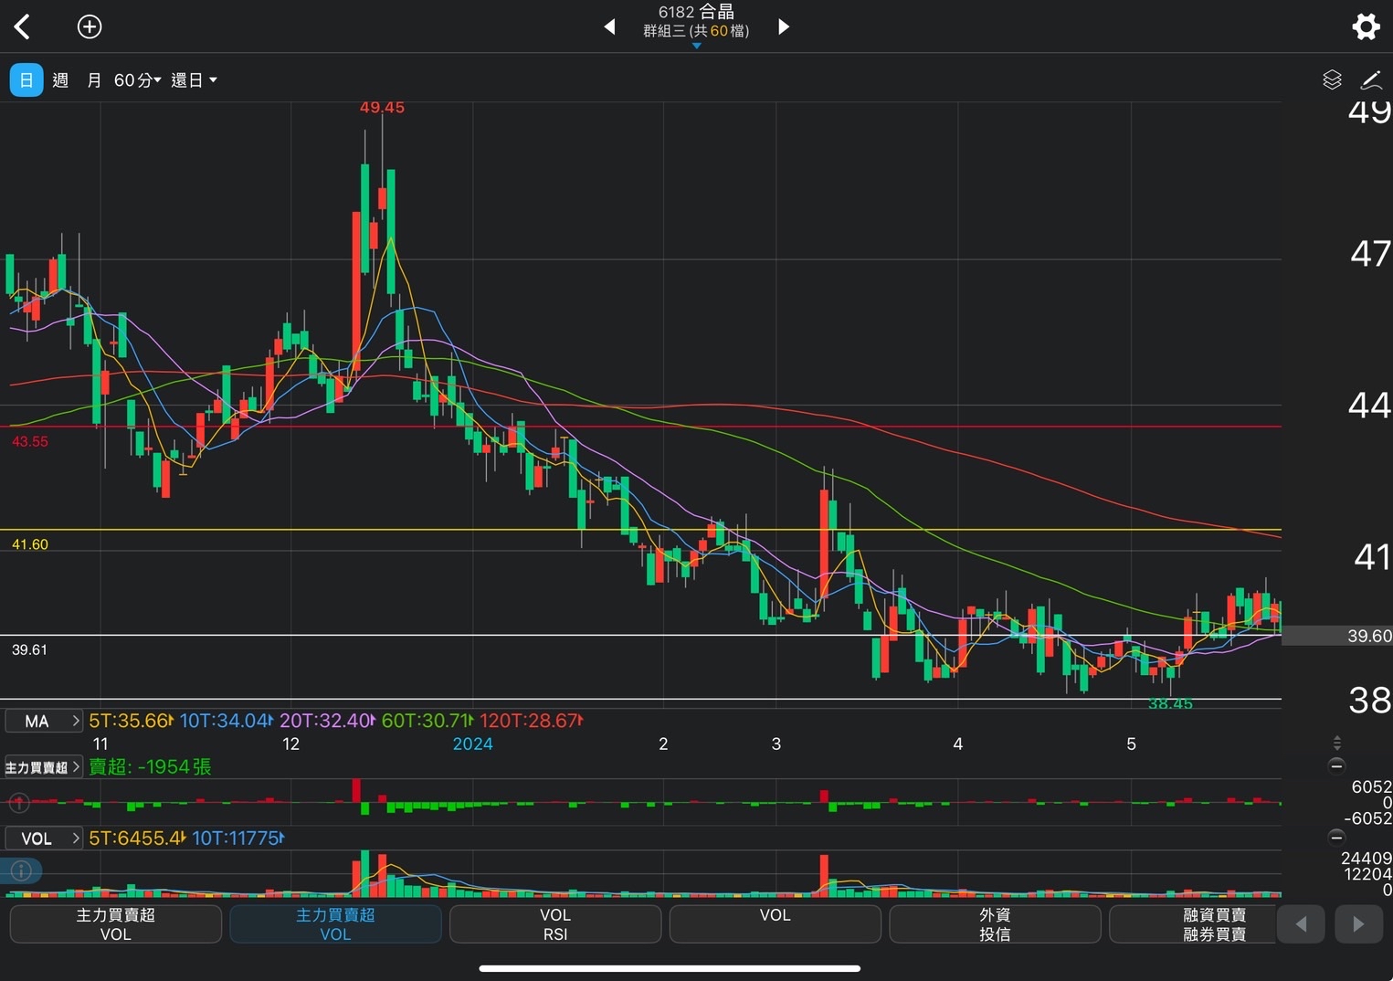Collapse the 主力買賣超 indicator panel
The image size is (1393, 981).
[1336, 765]
